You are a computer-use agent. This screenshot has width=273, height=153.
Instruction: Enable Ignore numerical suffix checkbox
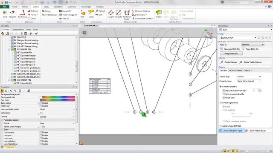[224, 94]
